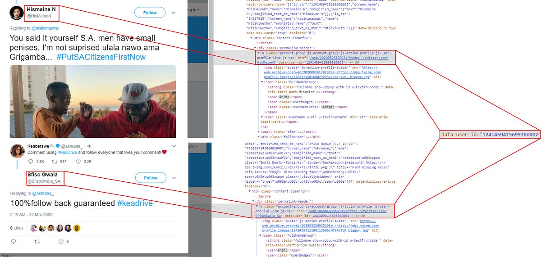The image size is (541, 257).
Task: Open the @akreana_ handle next to Keabetswe
Action: (72, 146)
